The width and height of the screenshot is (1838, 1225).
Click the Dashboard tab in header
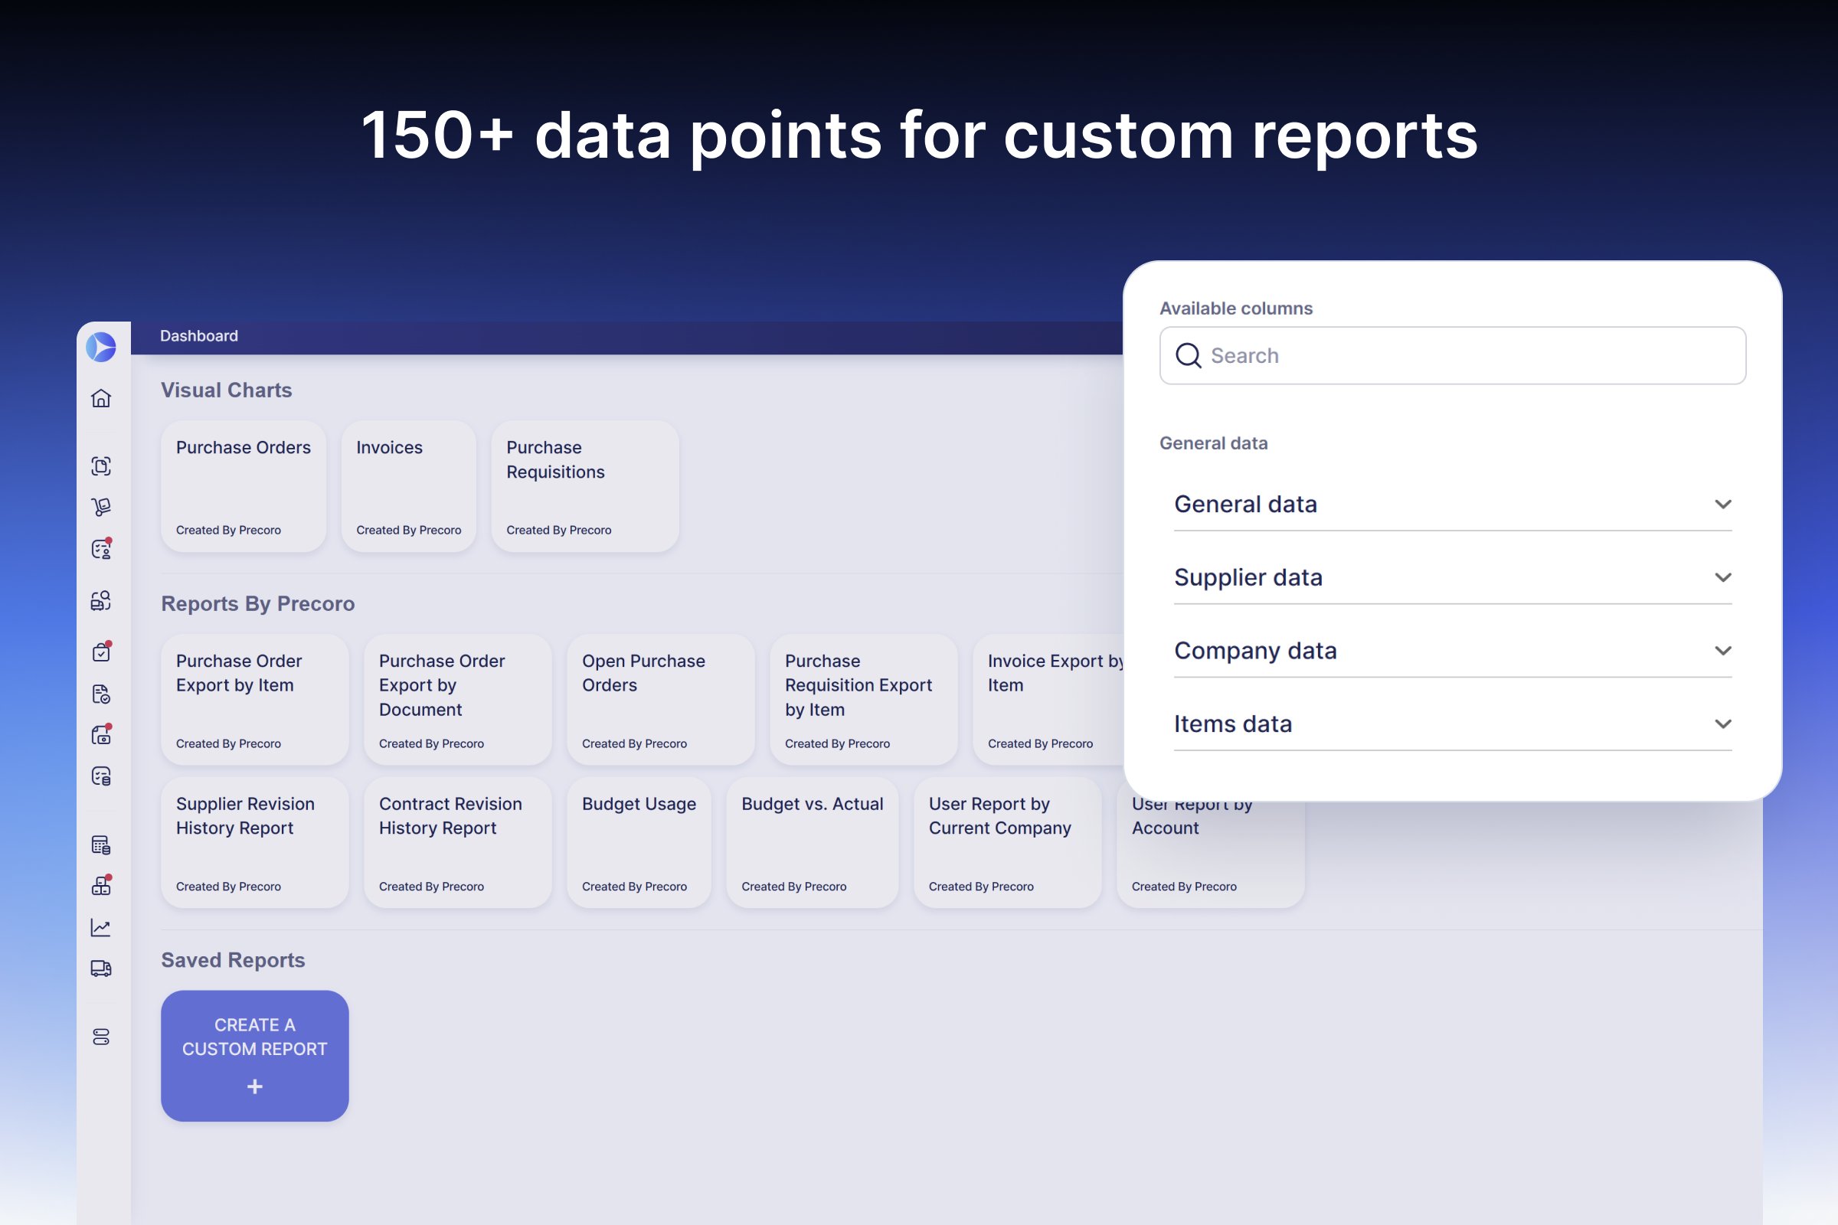[199, 336]
